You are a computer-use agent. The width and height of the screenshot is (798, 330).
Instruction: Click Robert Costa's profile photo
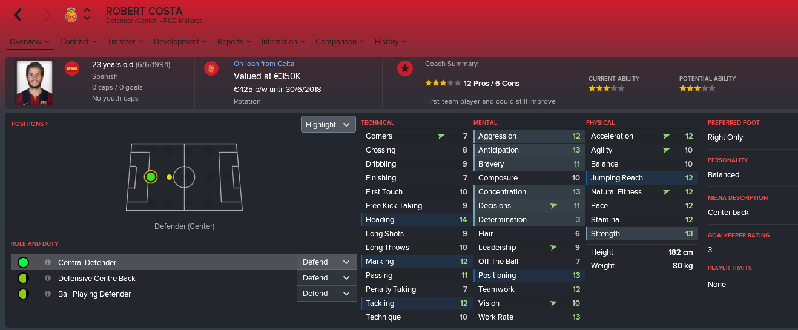tap(35, 83)
